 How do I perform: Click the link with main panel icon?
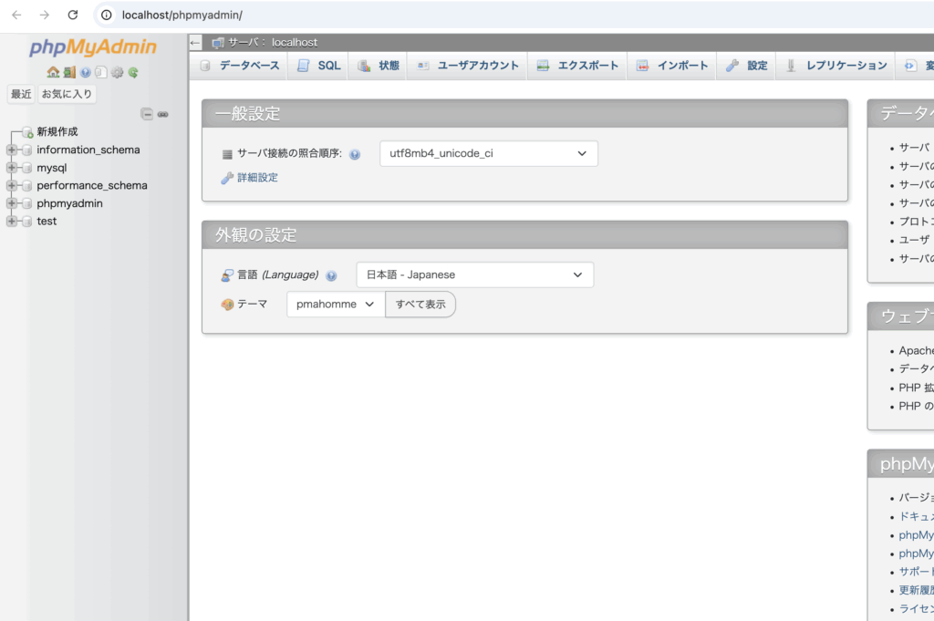163,114
